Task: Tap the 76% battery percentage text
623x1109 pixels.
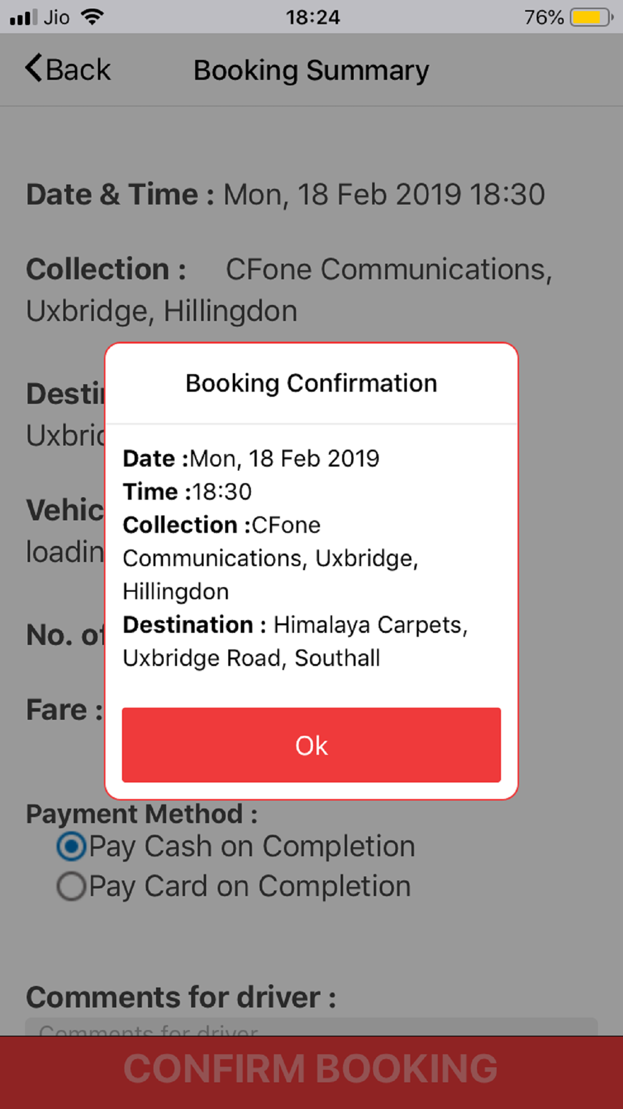Action: 543,17
